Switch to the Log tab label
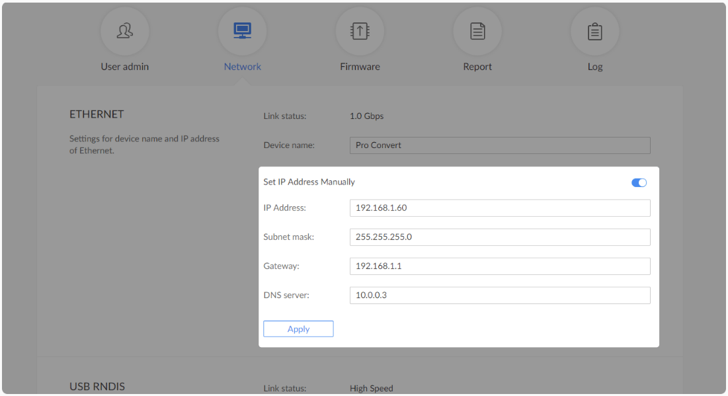Viewport: 728px width, 396px height. (x=594, y=66)
